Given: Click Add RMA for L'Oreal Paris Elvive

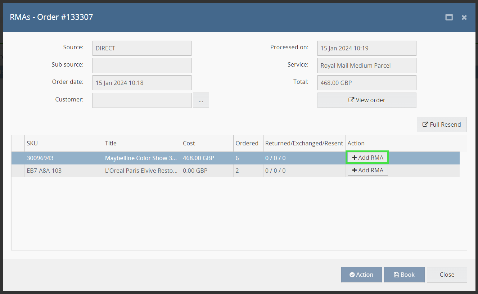Looking at the screenshot, I should [367, 170].
